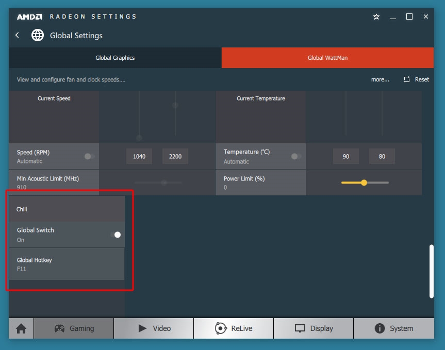Click the Min Acoustic Limit slider

(158, 182)
